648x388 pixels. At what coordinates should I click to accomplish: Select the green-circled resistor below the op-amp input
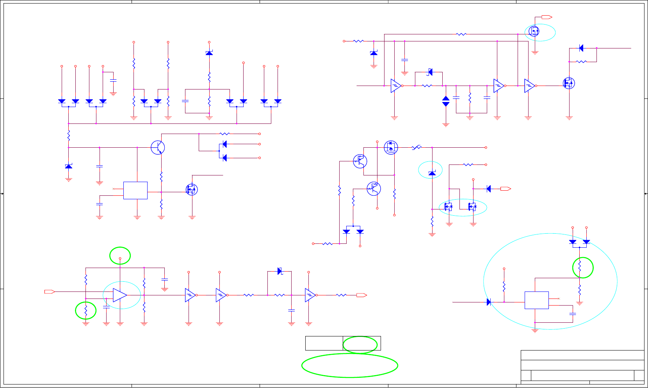point(86,311)
